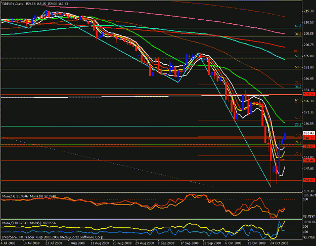Click the 6 Oct 2008 date label
The image size is (316, 246).
(x=234, y=243)
